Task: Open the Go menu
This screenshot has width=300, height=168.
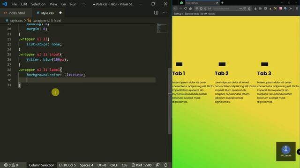Action: click(x=64, y=4)
